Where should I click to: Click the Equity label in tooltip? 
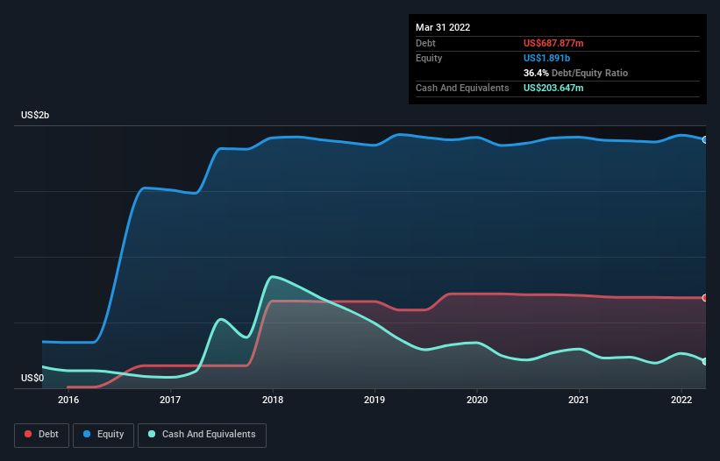pyautogui.click(x=429, y=58)
